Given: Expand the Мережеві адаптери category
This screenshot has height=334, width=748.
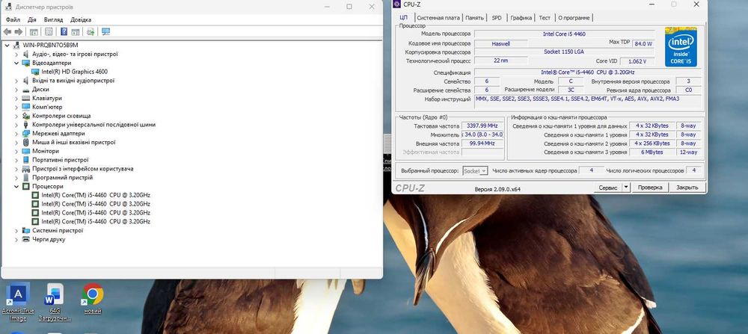Looking at the screenshot, I should (x=16, y=134).
